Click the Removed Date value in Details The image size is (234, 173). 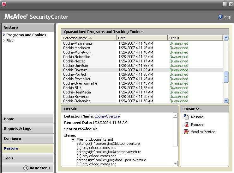click(110, 123)
